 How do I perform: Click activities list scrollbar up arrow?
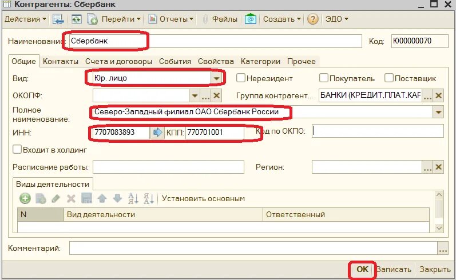tap(439, 195)
